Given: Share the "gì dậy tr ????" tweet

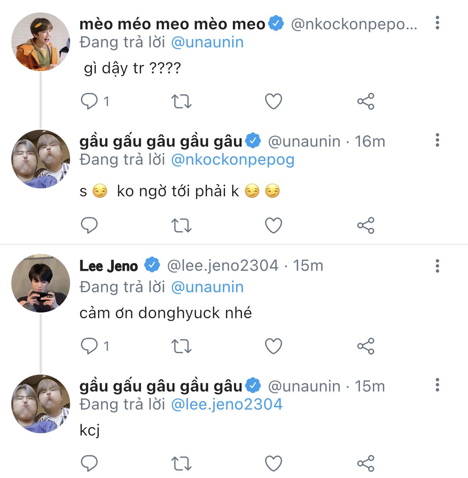Looking at the screenshot, I should click(366, 102).
